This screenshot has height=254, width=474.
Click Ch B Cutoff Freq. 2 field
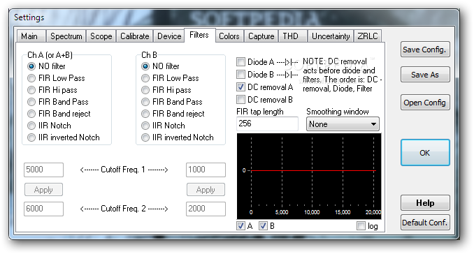pos(206,209)
